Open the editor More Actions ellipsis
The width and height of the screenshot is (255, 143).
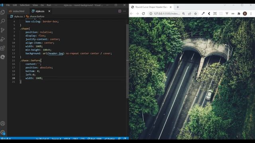click(x=125, y=11)
